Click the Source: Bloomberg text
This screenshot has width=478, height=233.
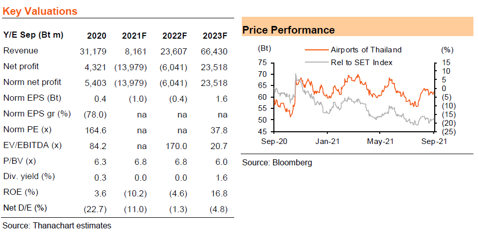[277, 163]
